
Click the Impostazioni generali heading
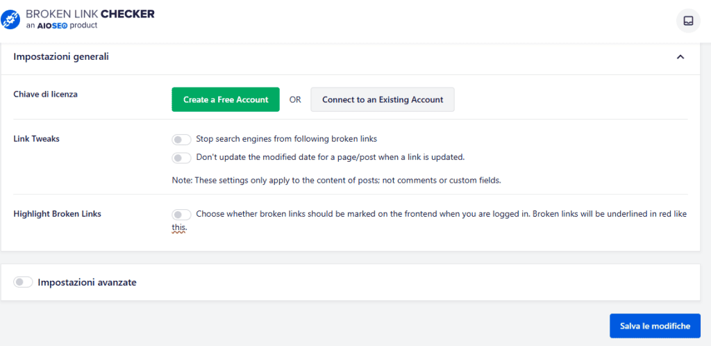click(61, 57)
